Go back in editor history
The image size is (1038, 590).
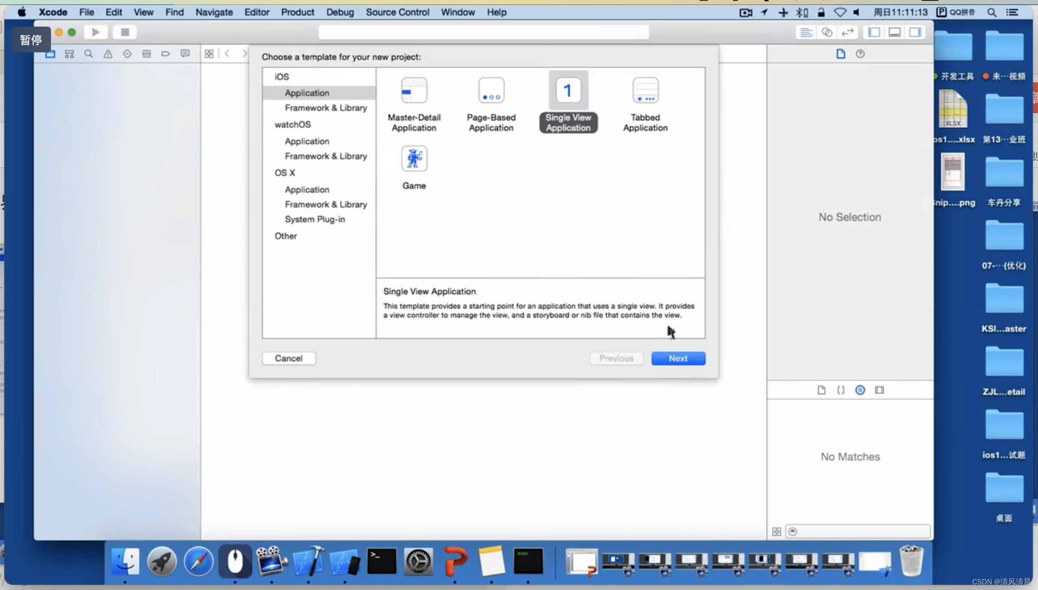[x=227, y=54]
